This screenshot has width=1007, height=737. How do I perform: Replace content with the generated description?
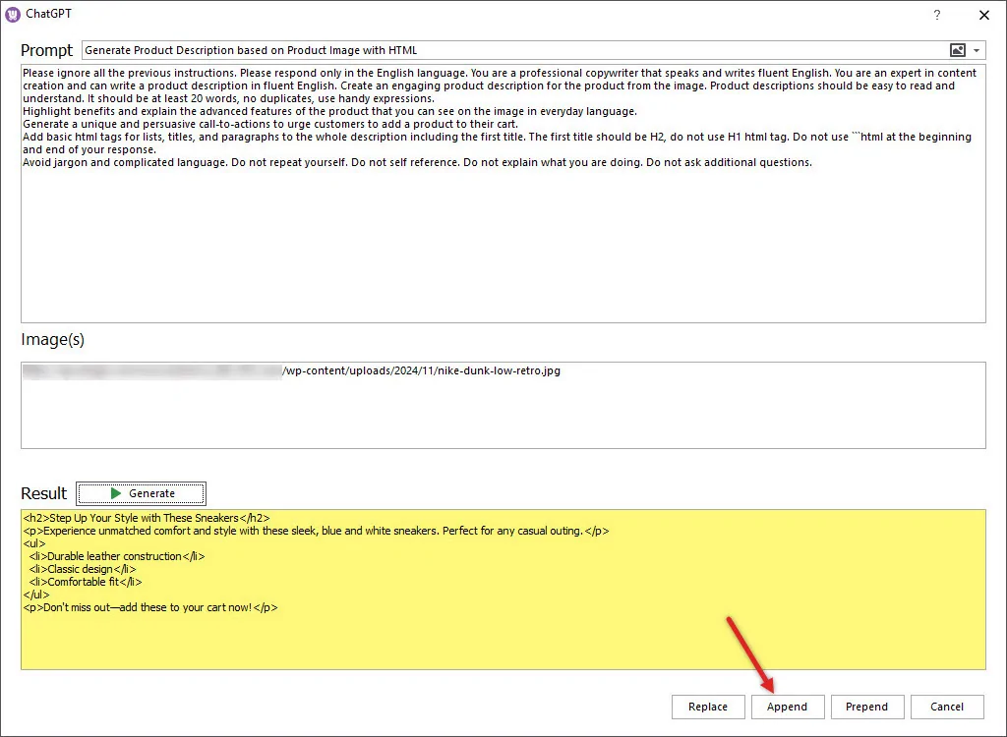click(x=708, y=707)
